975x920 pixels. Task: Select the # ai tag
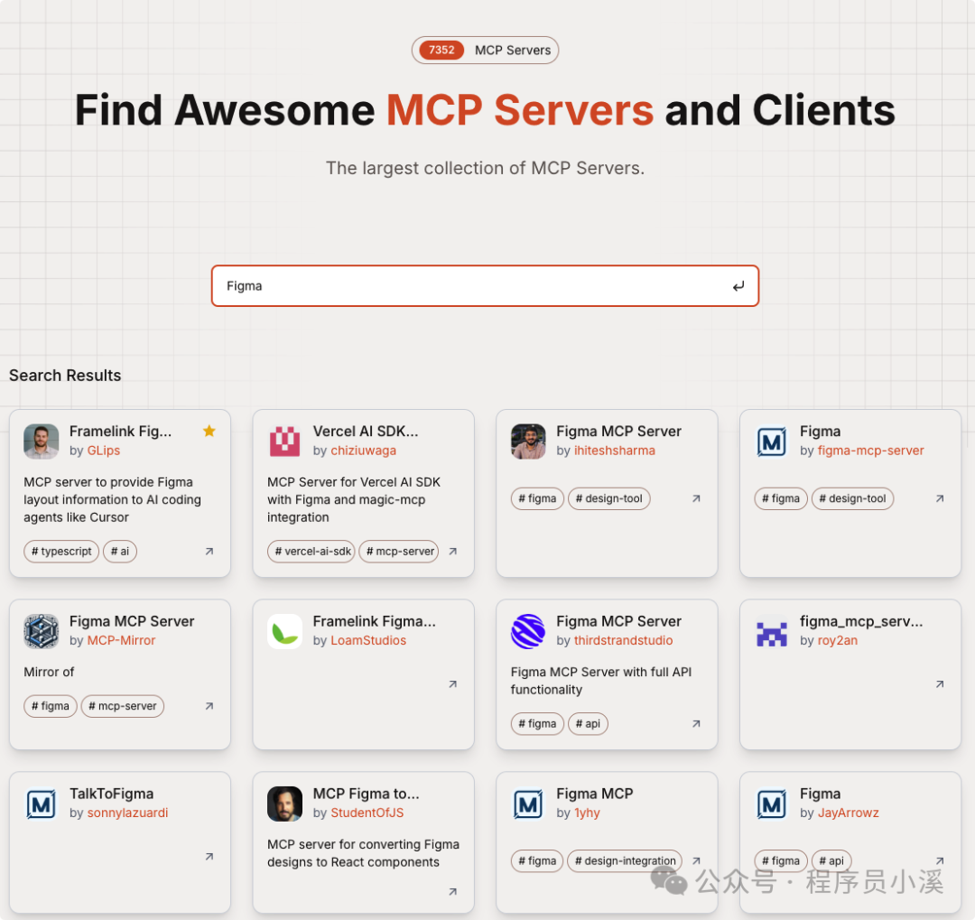point(119,551)
